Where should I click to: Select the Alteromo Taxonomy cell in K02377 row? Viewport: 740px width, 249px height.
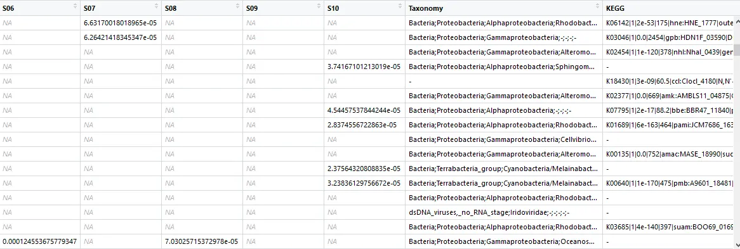click(x=504, y=96)
